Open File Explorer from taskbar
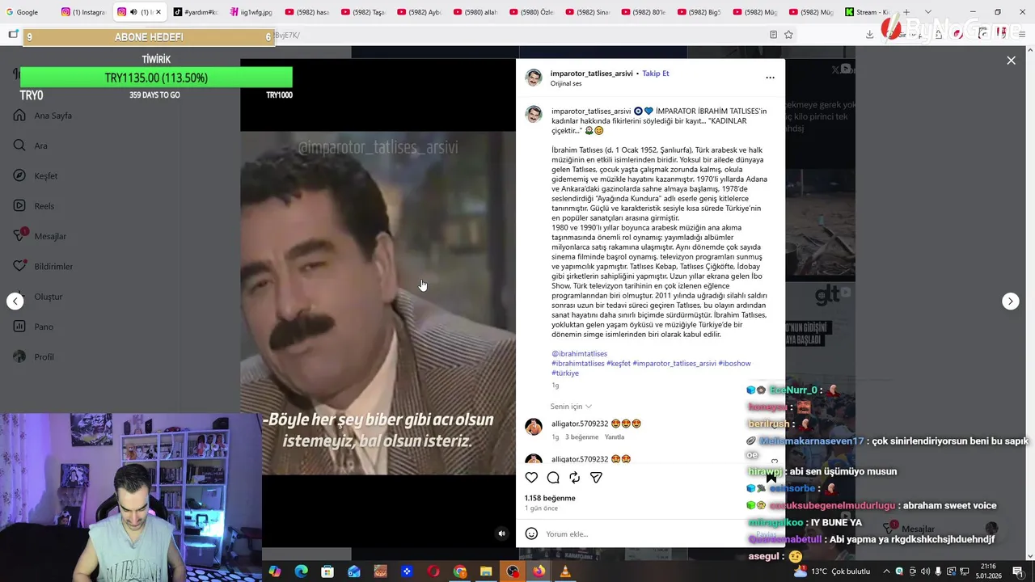The height and width of the screenshot is (582, 1035). [x=486, y=571]
